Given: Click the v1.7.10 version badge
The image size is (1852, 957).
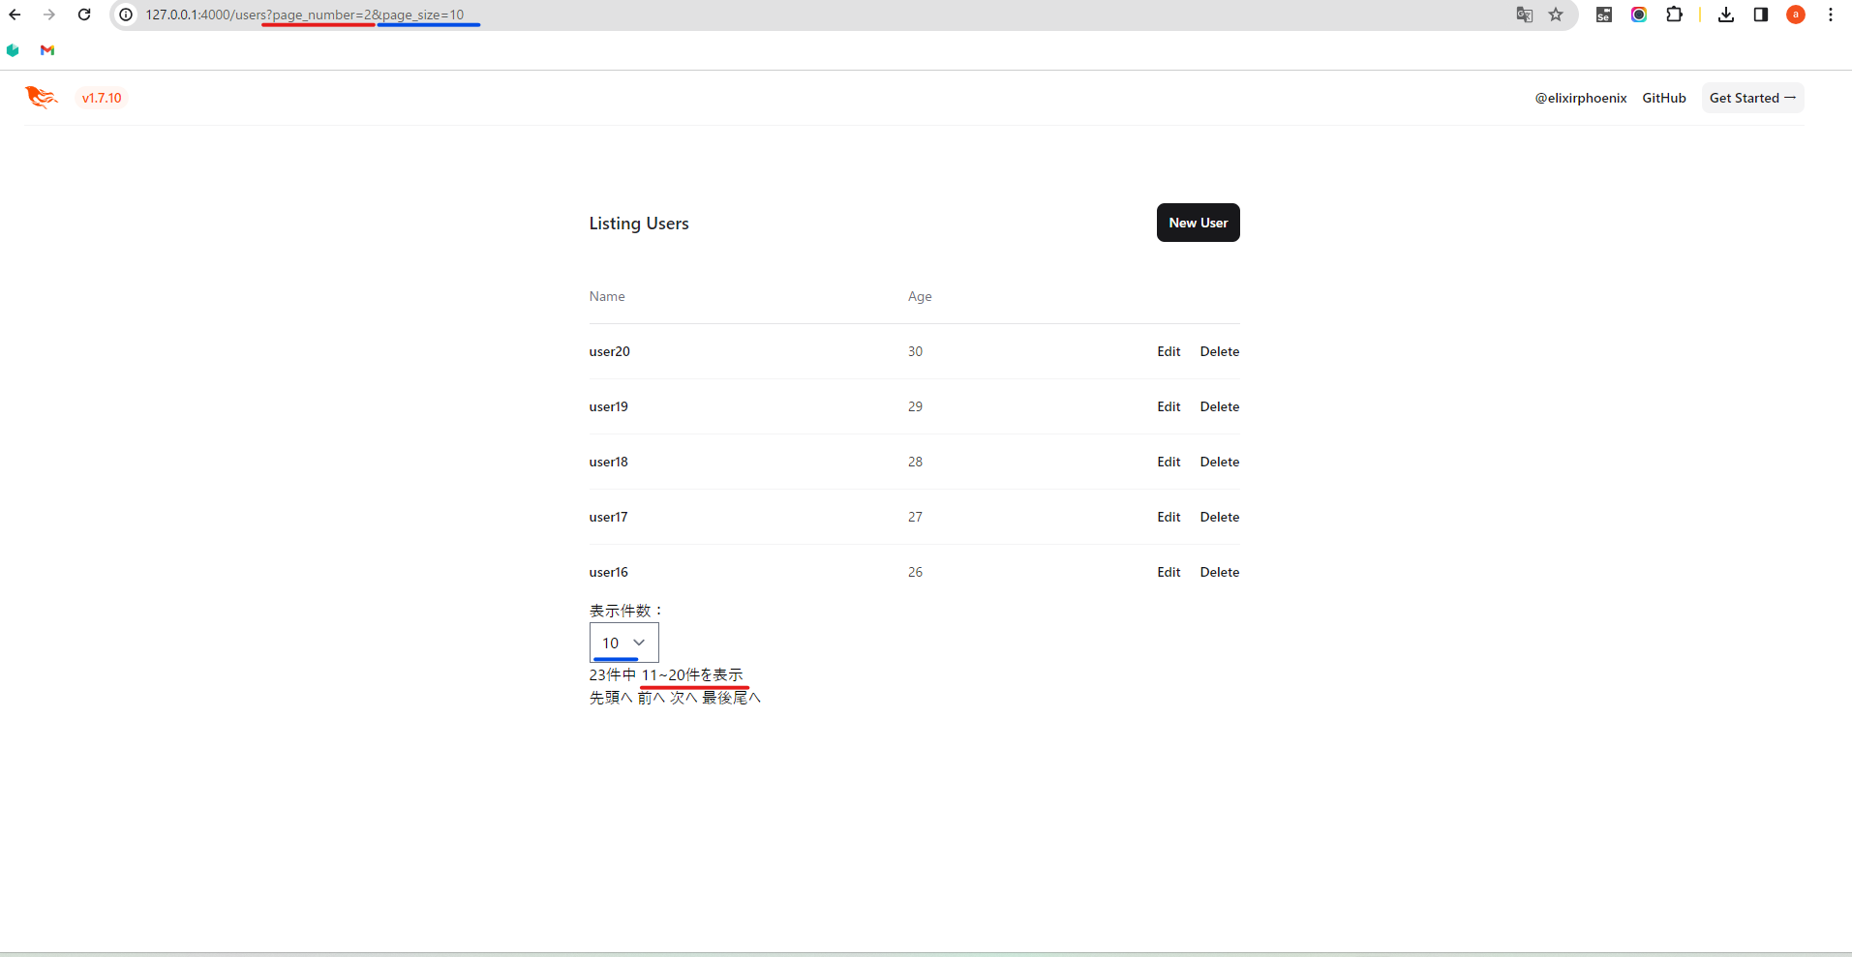Looking at the screenshot, I should (x=102, y=98).
